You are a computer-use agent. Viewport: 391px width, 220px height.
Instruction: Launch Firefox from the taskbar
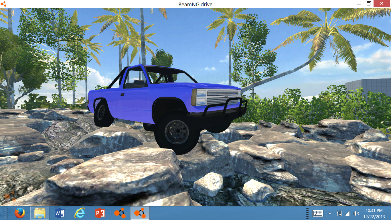(x=20, y=213)
